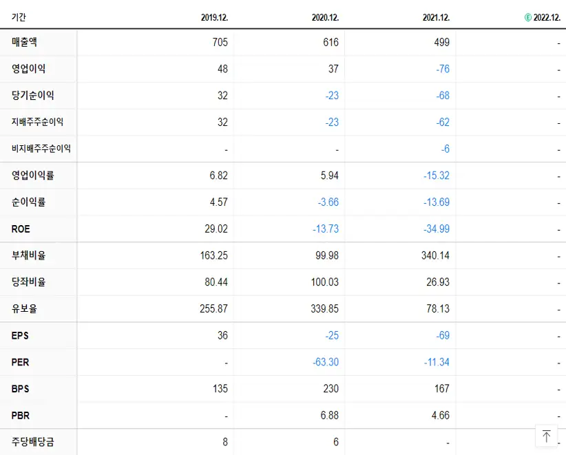This screenshot has height=455, width=566.
Task: Select non-controlling net income value -6
Action: click(446, 149)
